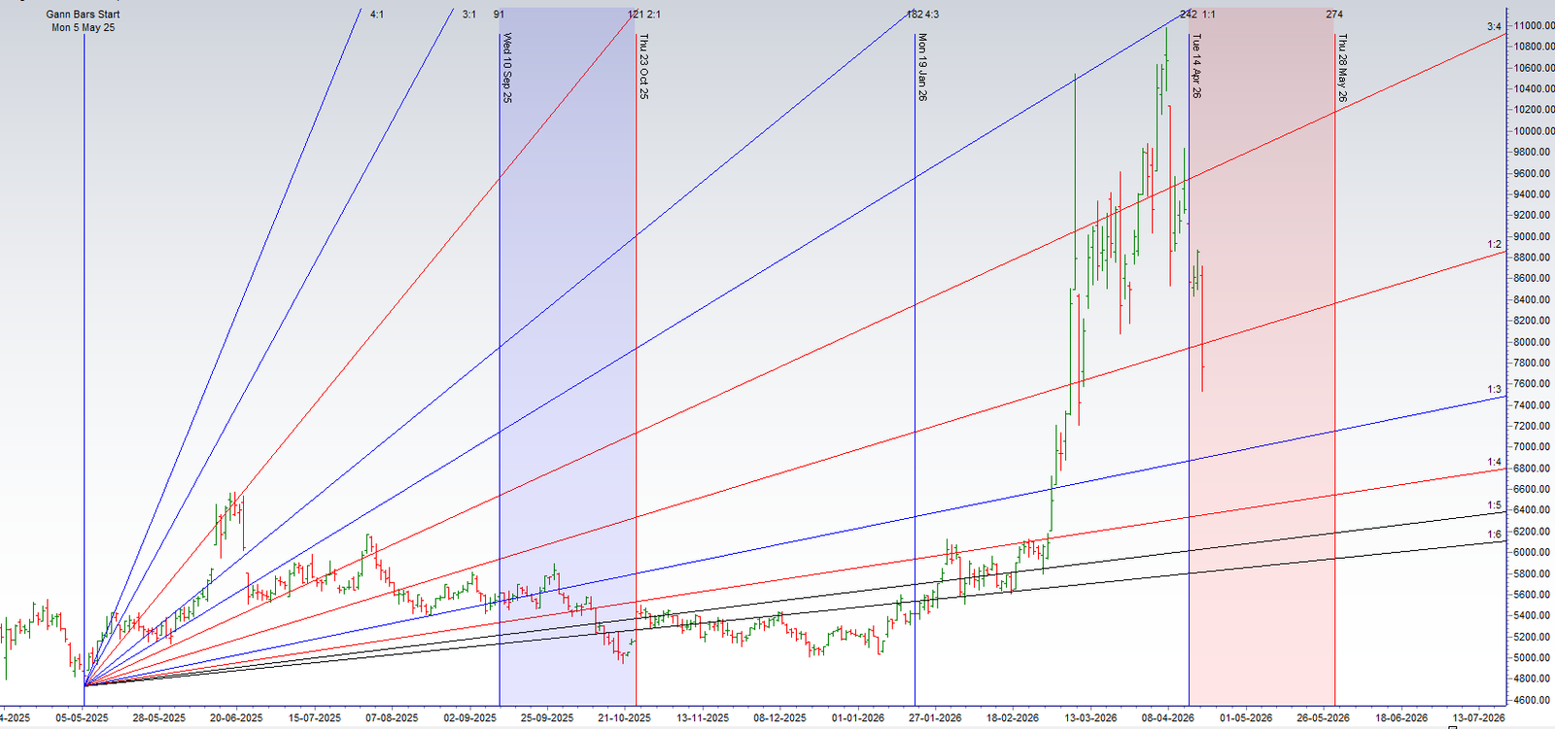Click the 'Tue 14 Apr 26' date marker
Screen dimensions: 1555x729
(1196, 66)
